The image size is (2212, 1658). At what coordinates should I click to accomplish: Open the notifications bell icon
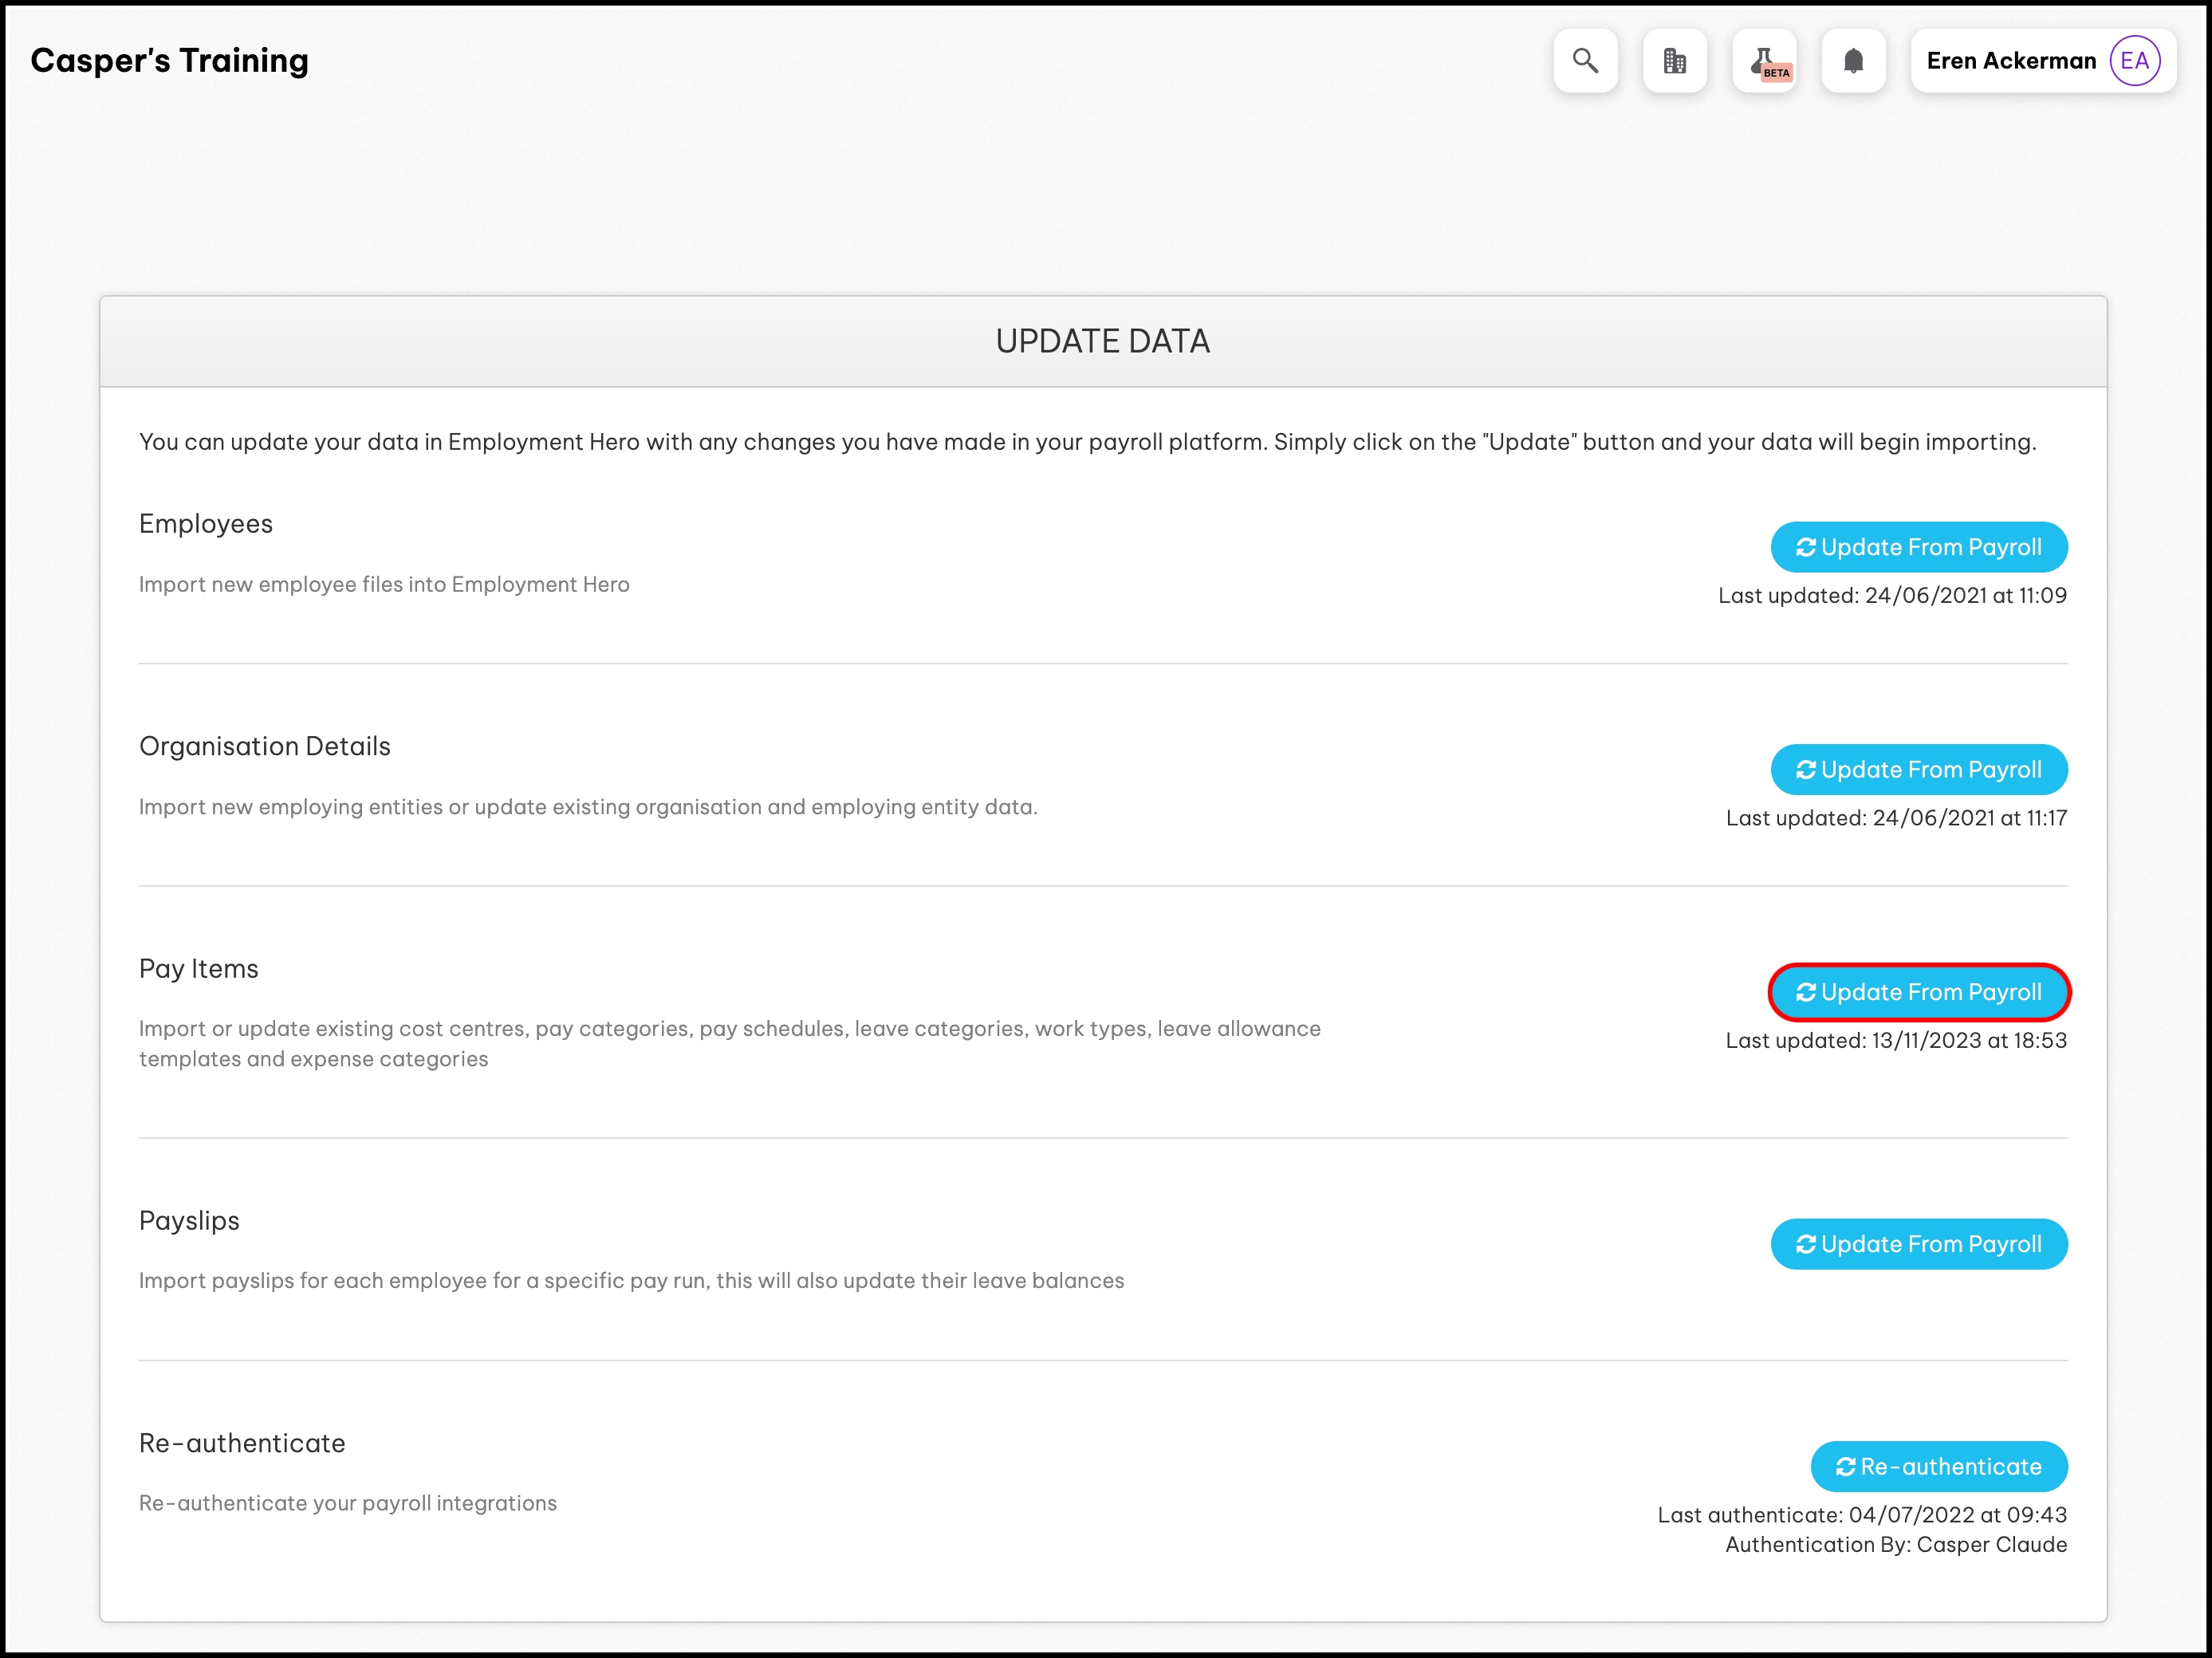pos(1853,61)
